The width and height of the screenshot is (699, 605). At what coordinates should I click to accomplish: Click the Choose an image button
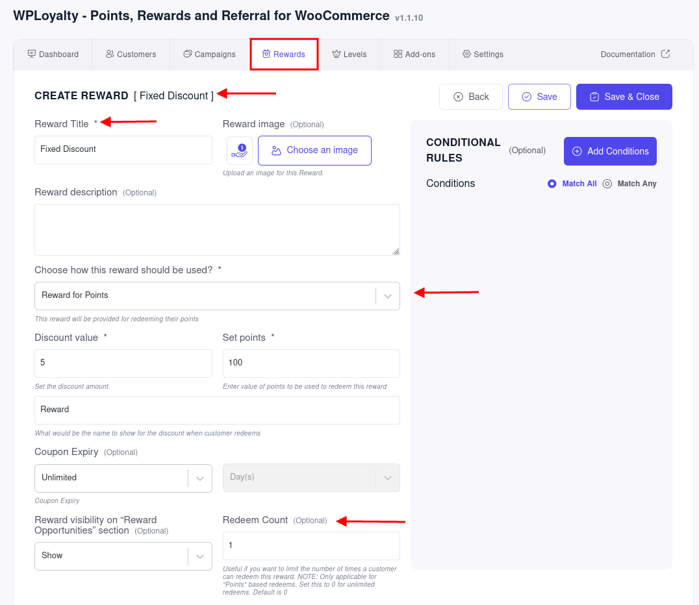coord(314,151)
